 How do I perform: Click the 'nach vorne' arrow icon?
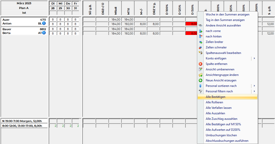[x=200, y=31]
